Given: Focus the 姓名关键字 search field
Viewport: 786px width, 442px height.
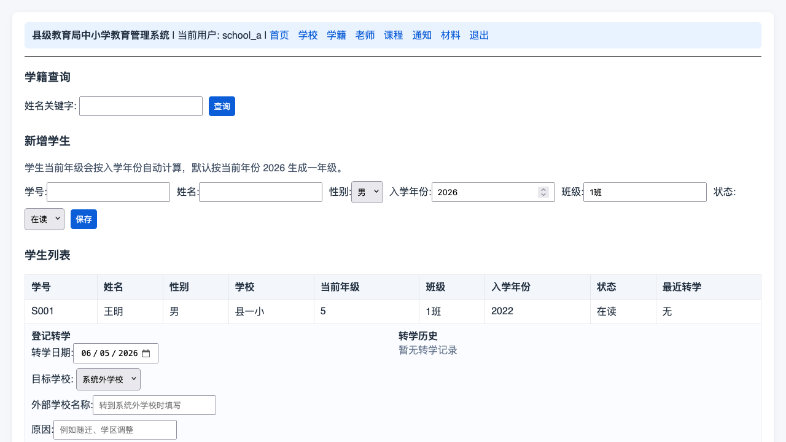Looking at the screenshot, I should tap(141, 106).
